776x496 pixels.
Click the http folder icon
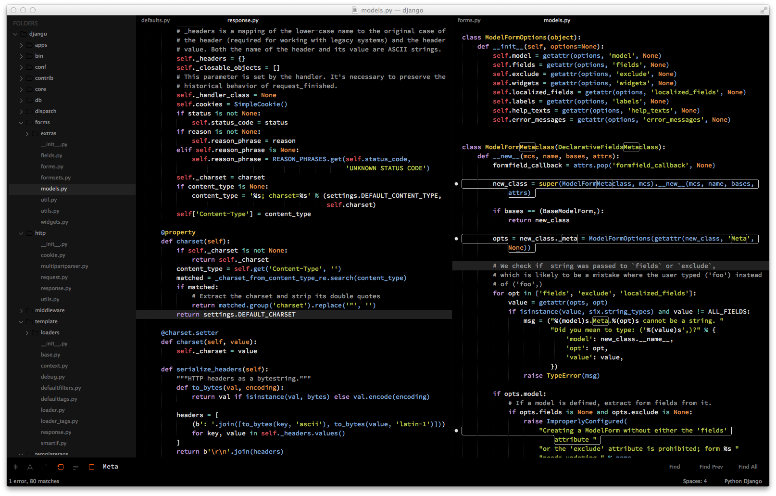pos(29,233)
